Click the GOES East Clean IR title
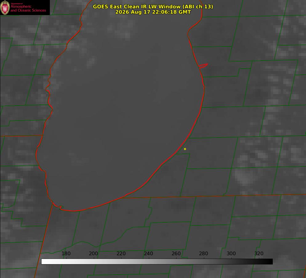 tap(153, 6)
